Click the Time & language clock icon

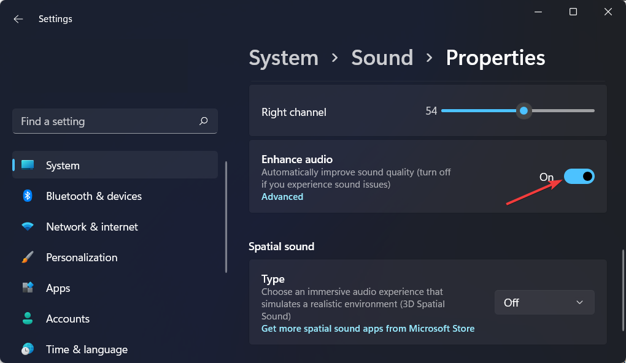[28, 349]
